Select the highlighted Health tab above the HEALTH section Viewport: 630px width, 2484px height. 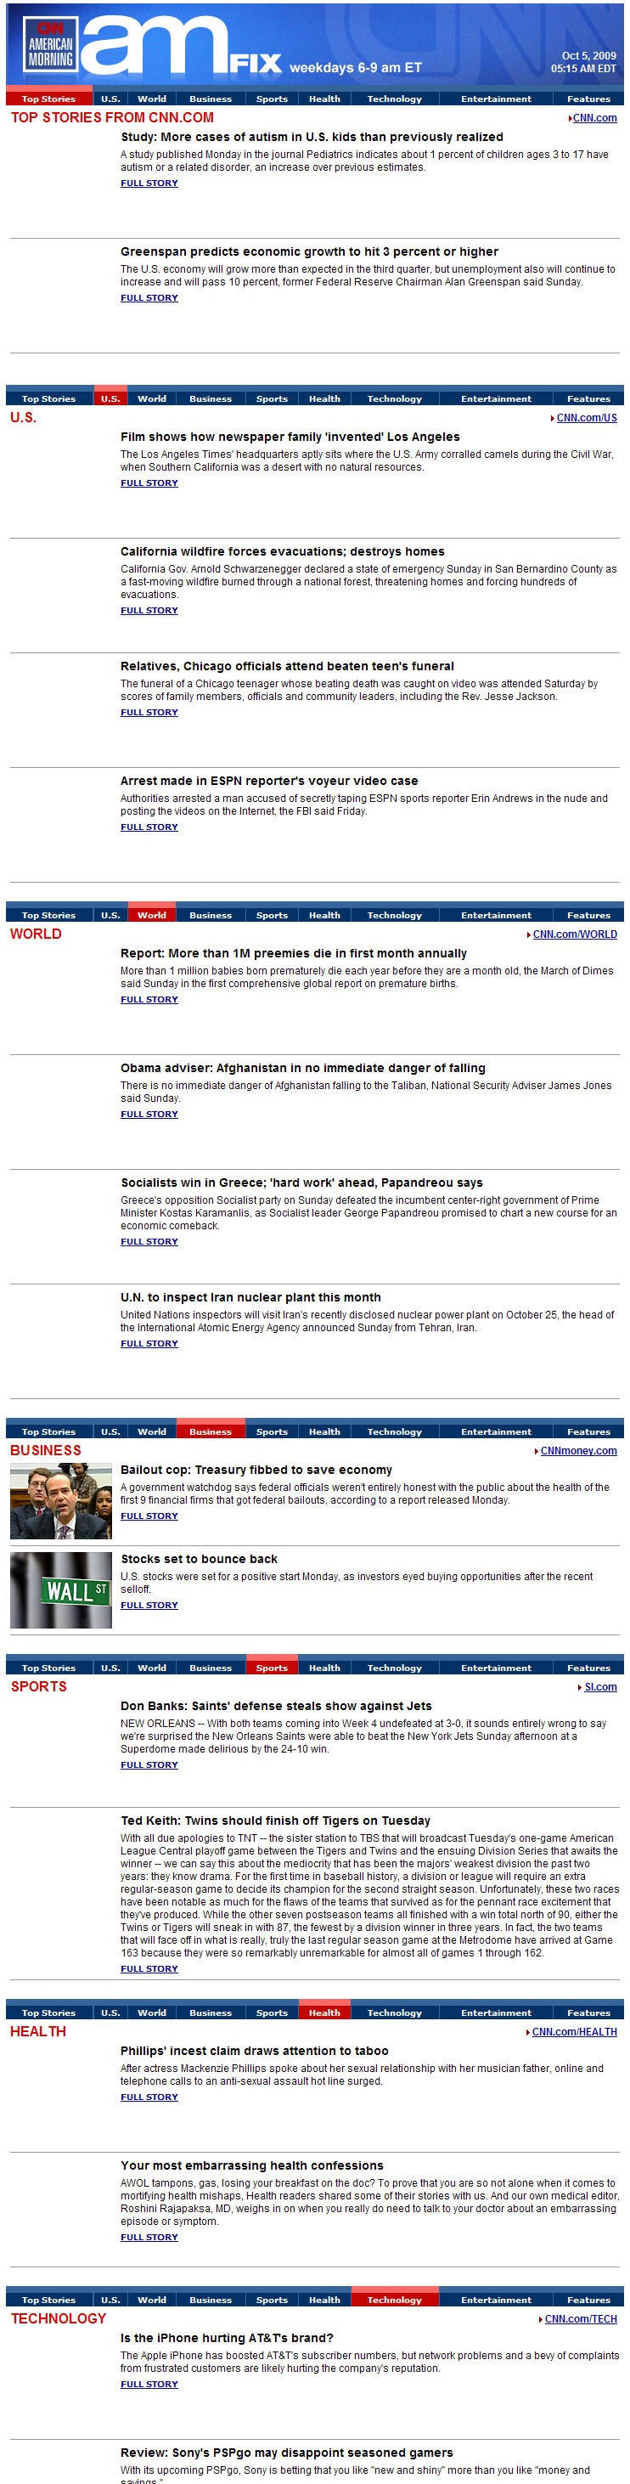click(x=324, y=2013)
